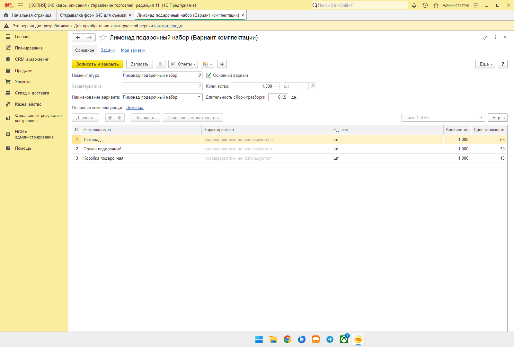Move row up with arrow button
This screenshot has height=347, width=514.
click(x=110, y=118)
